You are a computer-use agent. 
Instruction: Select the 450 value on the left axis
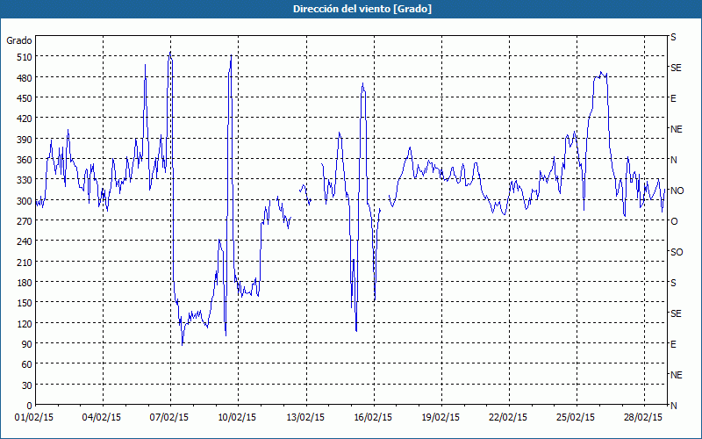(x=25, y=98)
